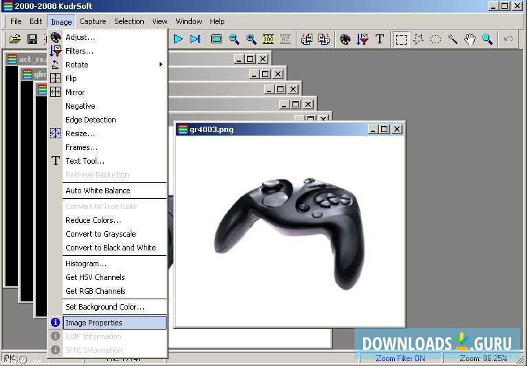Expand the Rotate submenu
The height and width of the screenshot is (366, 527).
(107, 65)
